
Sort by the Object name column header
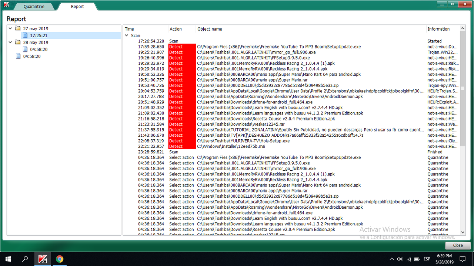[311, 29]
